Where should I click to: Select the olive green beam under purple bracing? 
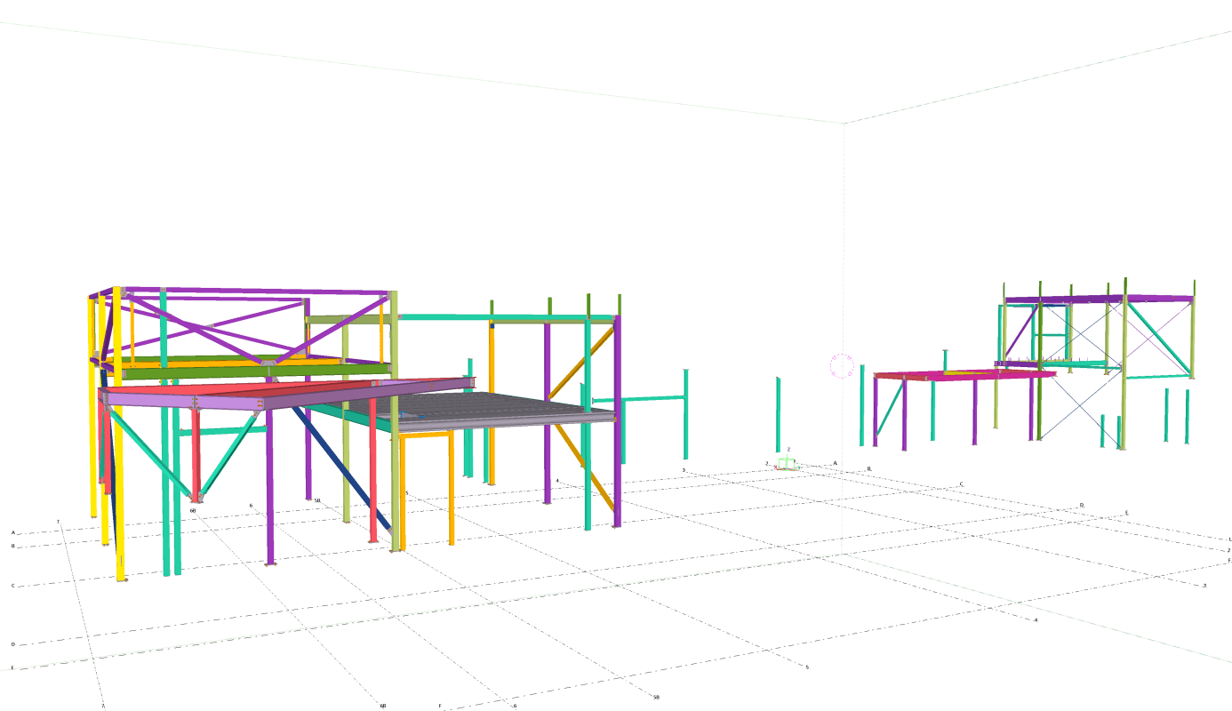[258, 371]
